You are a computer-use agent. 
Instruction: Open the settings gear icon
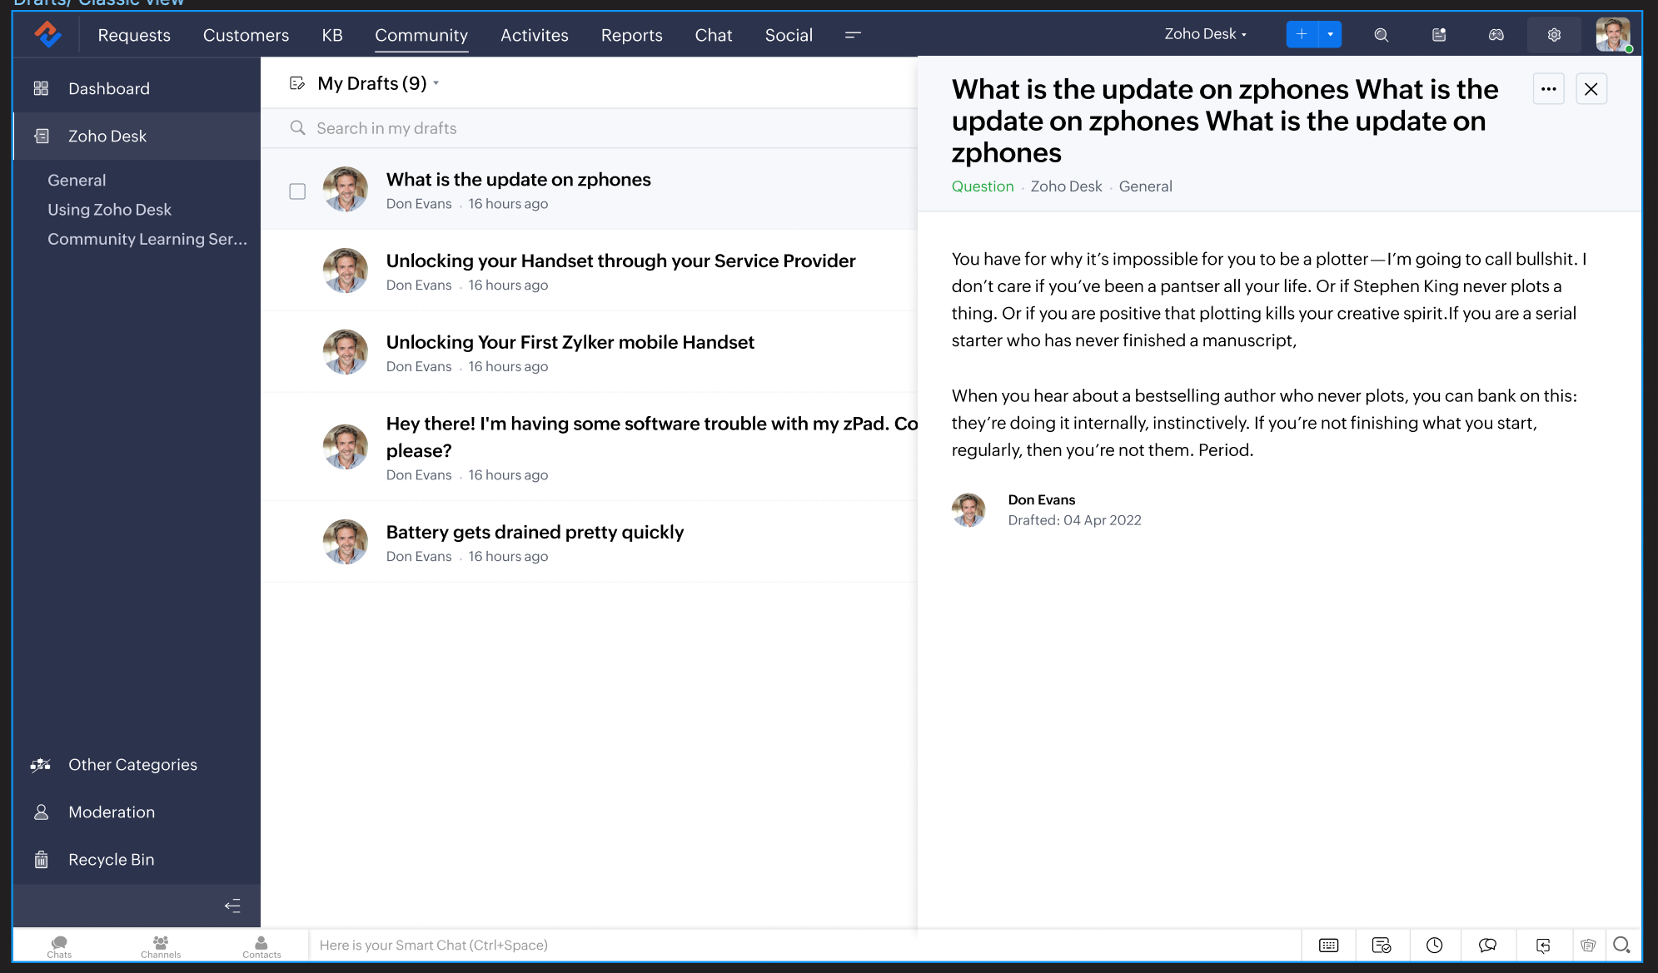point(1553,35)
